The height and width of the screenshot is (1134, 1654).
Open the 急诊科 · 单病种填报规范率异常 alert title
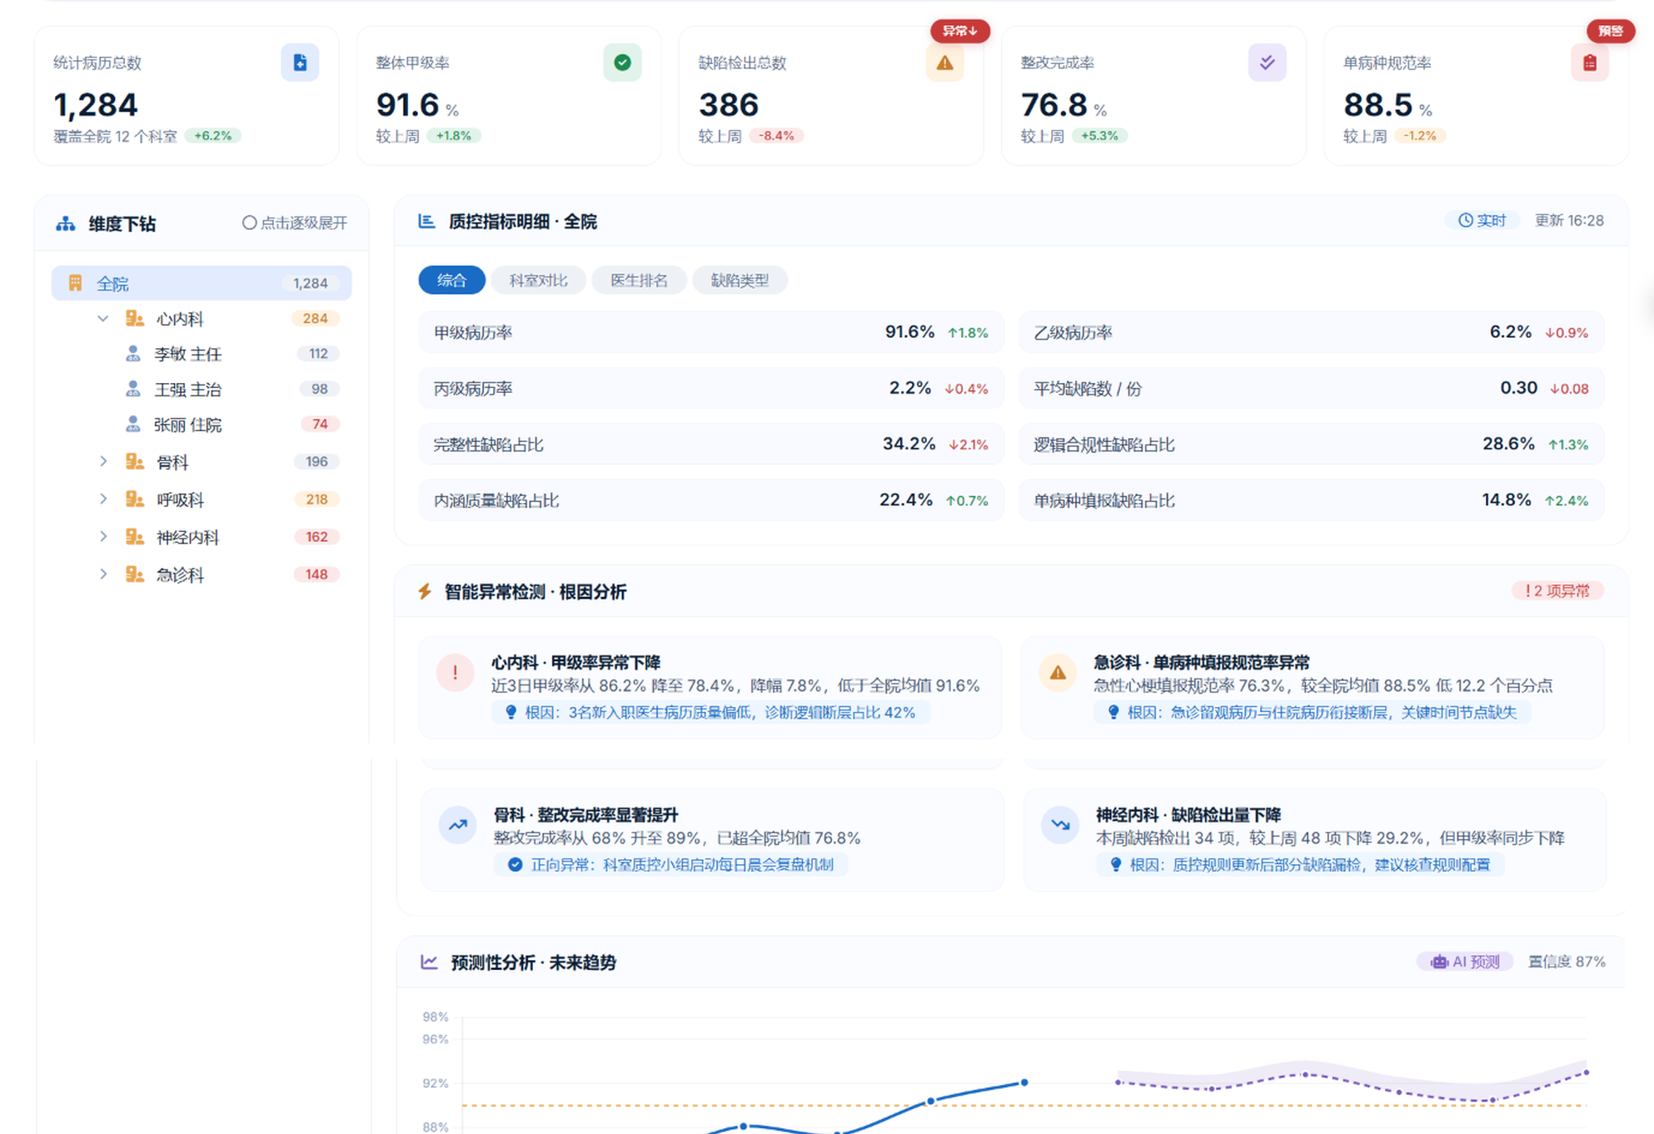(1201, 663)
